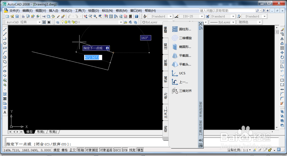Image resolution: width=287 pixels, height=156 pixels.
Task: Select the Hatch tool
Action: click(5, 94)
